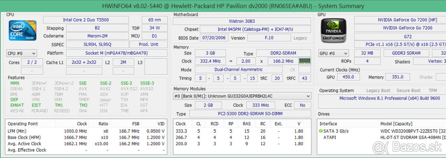Click the G72 GPU codename field

coord(400,36)
